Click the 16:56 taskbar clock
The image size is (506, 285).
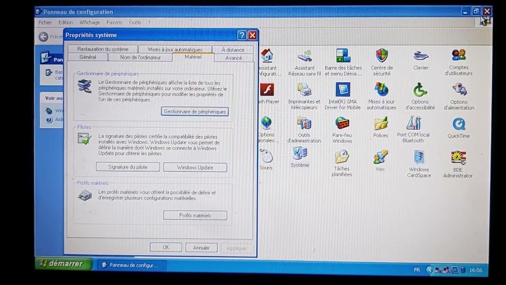coord(475,270)
